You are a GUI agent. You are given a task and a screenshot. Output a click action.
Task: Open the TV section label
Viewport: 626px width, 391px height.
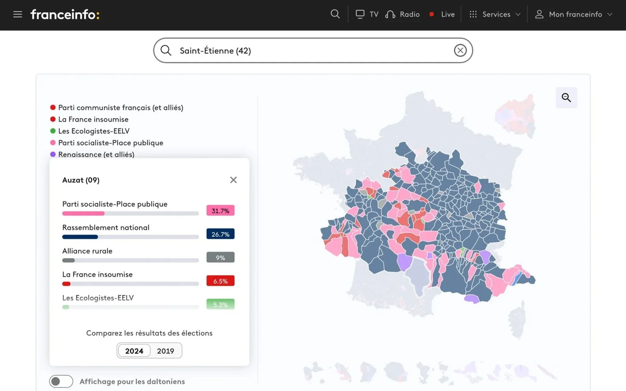pos(374,14)
